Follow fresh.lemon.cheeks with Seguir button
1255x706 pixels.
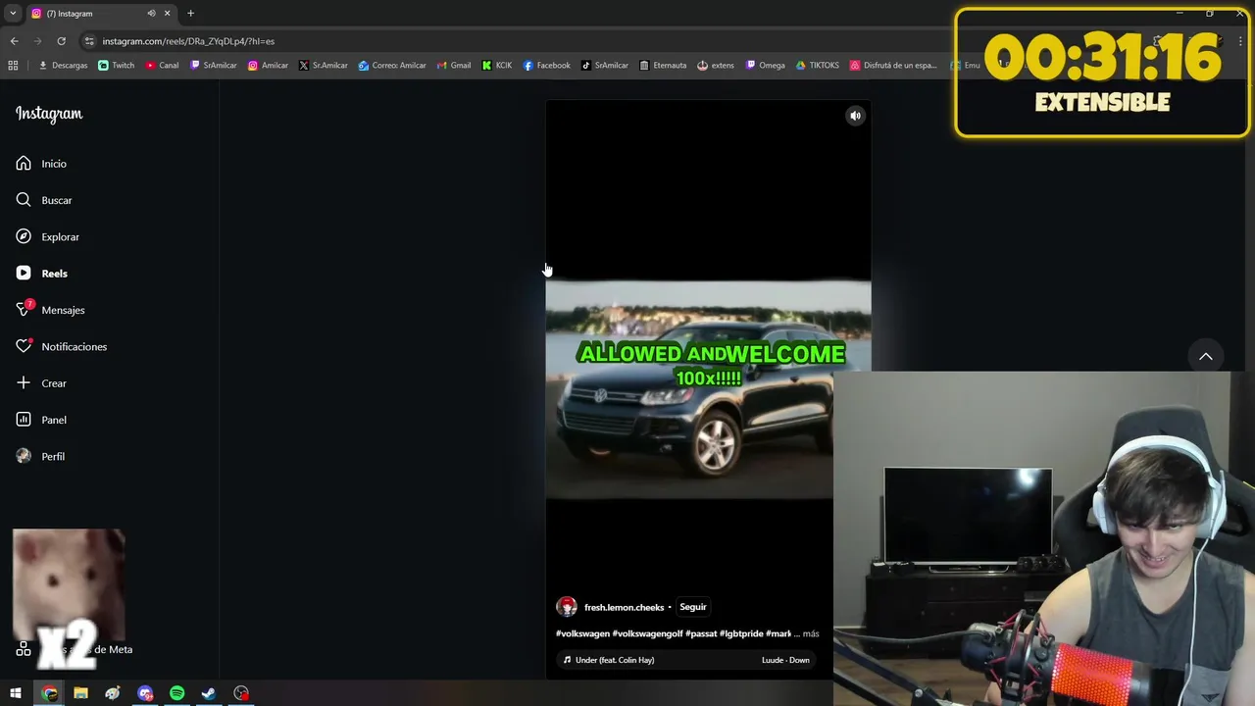692,607
